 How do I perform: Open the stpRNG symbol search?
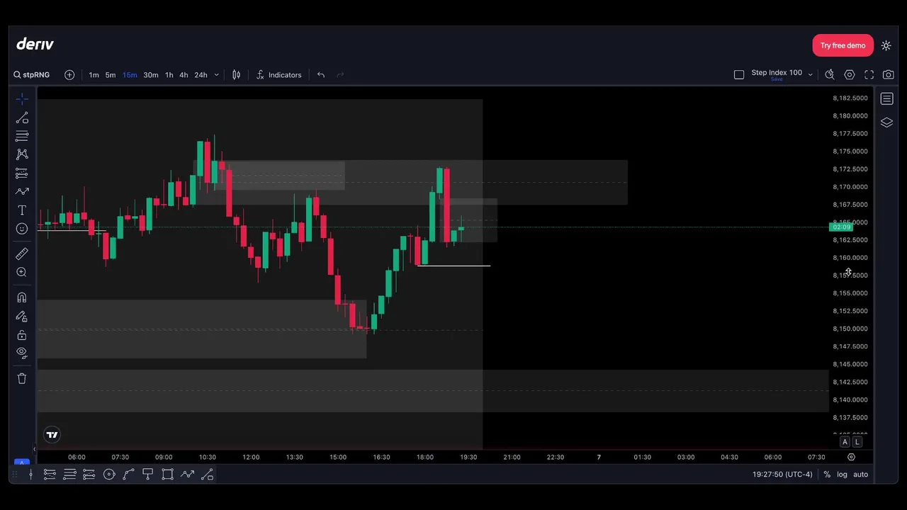[32, 75]
